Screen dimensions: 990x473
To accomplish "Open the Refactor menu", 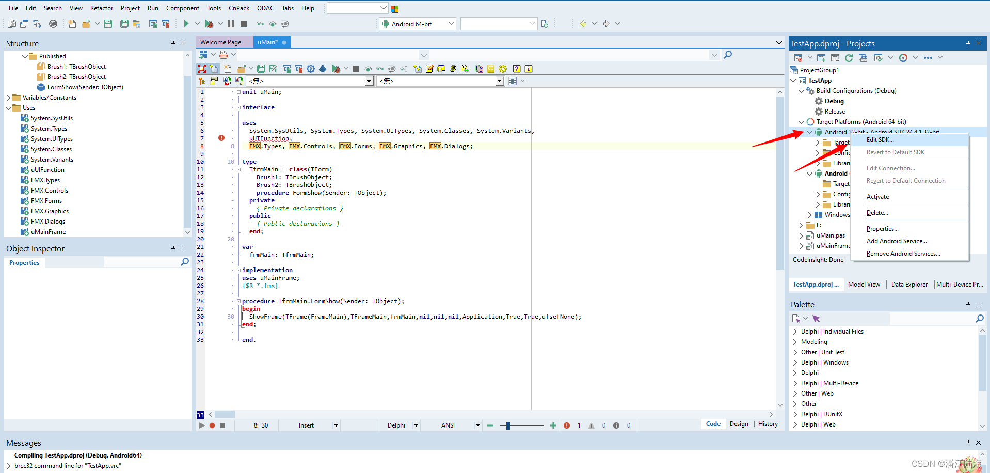I will click(102, 8).
